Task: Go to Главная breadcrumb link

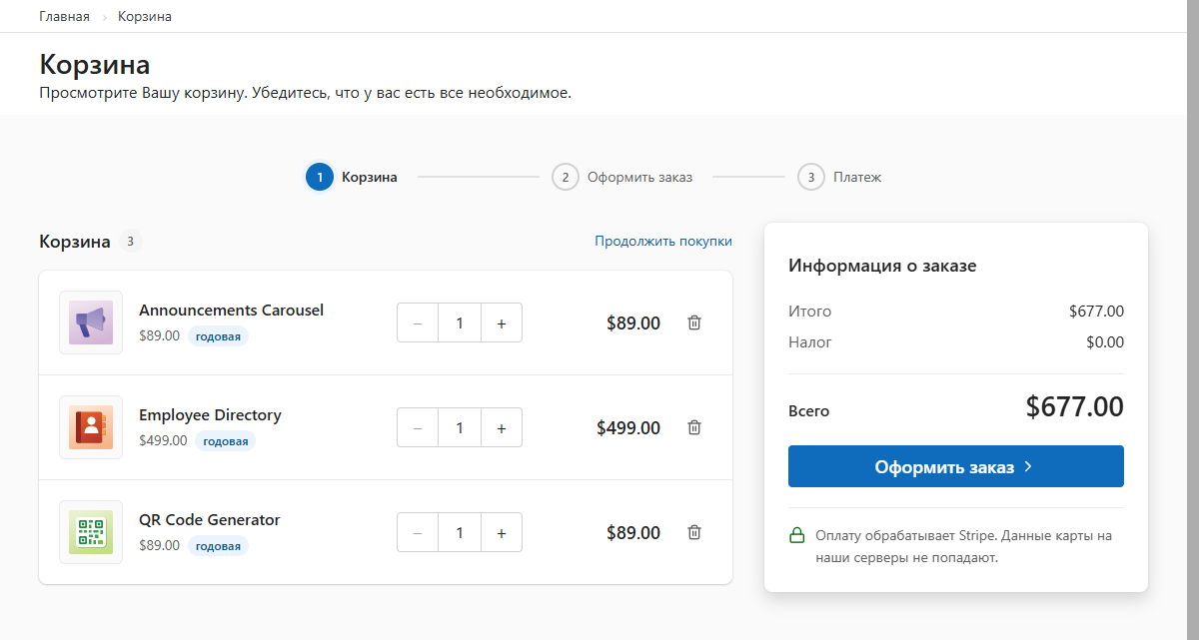Action: (65, 16)
